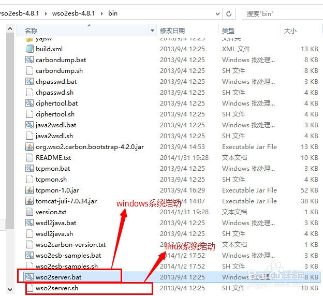Click the wsdl2java.sh file icon
Image resolution: width=323 pixels, height=296 pixels.
[x=30, y=233]
